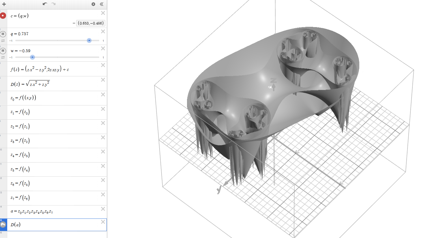Delete the z_7 = f(z_6) expression

[x=103, y=194]
